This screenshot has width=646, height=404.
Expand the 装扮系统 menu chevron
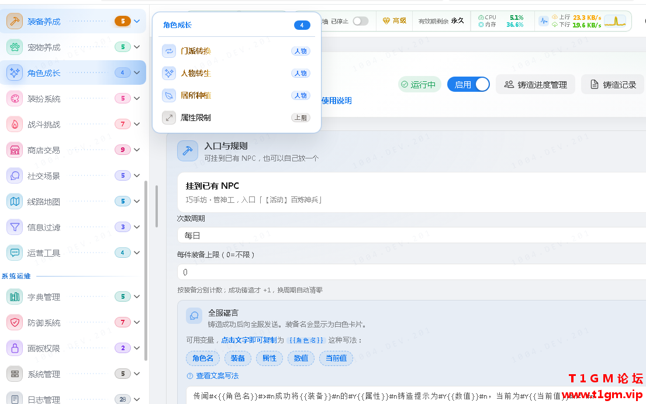coord(137,98)
